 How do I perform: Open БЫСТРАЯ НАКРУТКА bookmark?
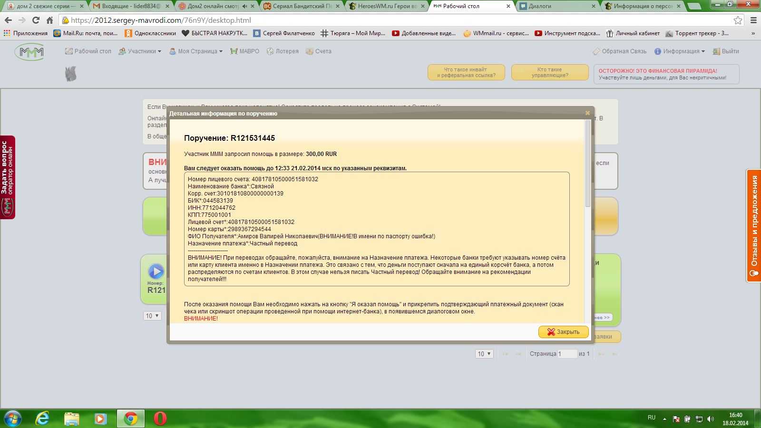click(215, 33)
